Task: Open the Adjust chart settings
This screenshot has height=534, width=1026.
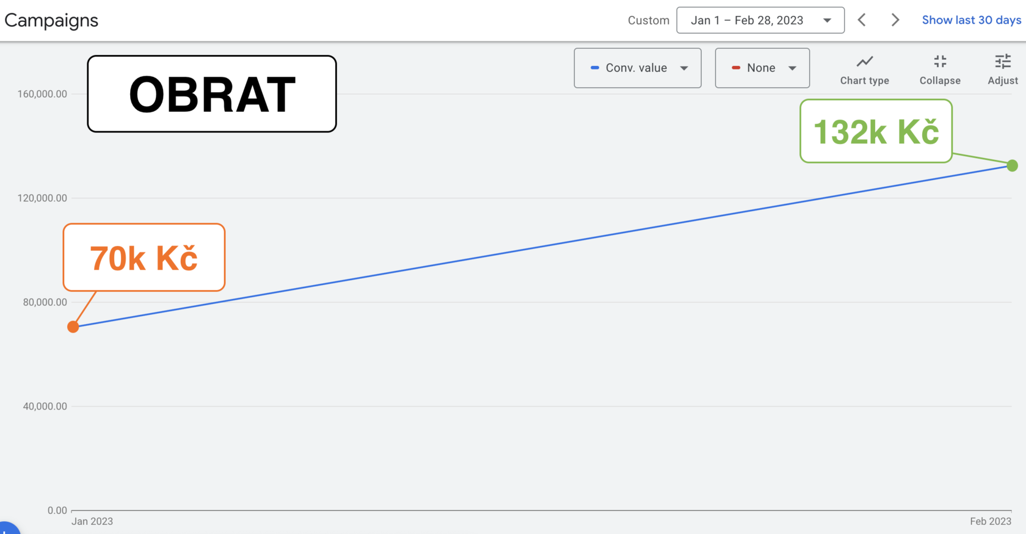Action: 1003,70
